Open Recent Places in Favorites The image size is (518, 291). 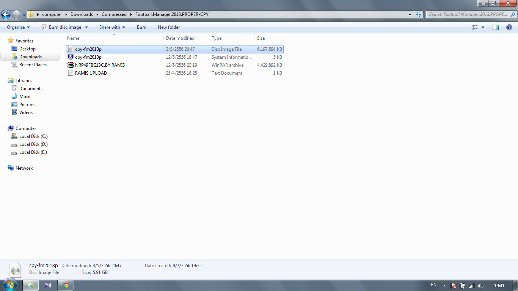(x=33, y=65)
